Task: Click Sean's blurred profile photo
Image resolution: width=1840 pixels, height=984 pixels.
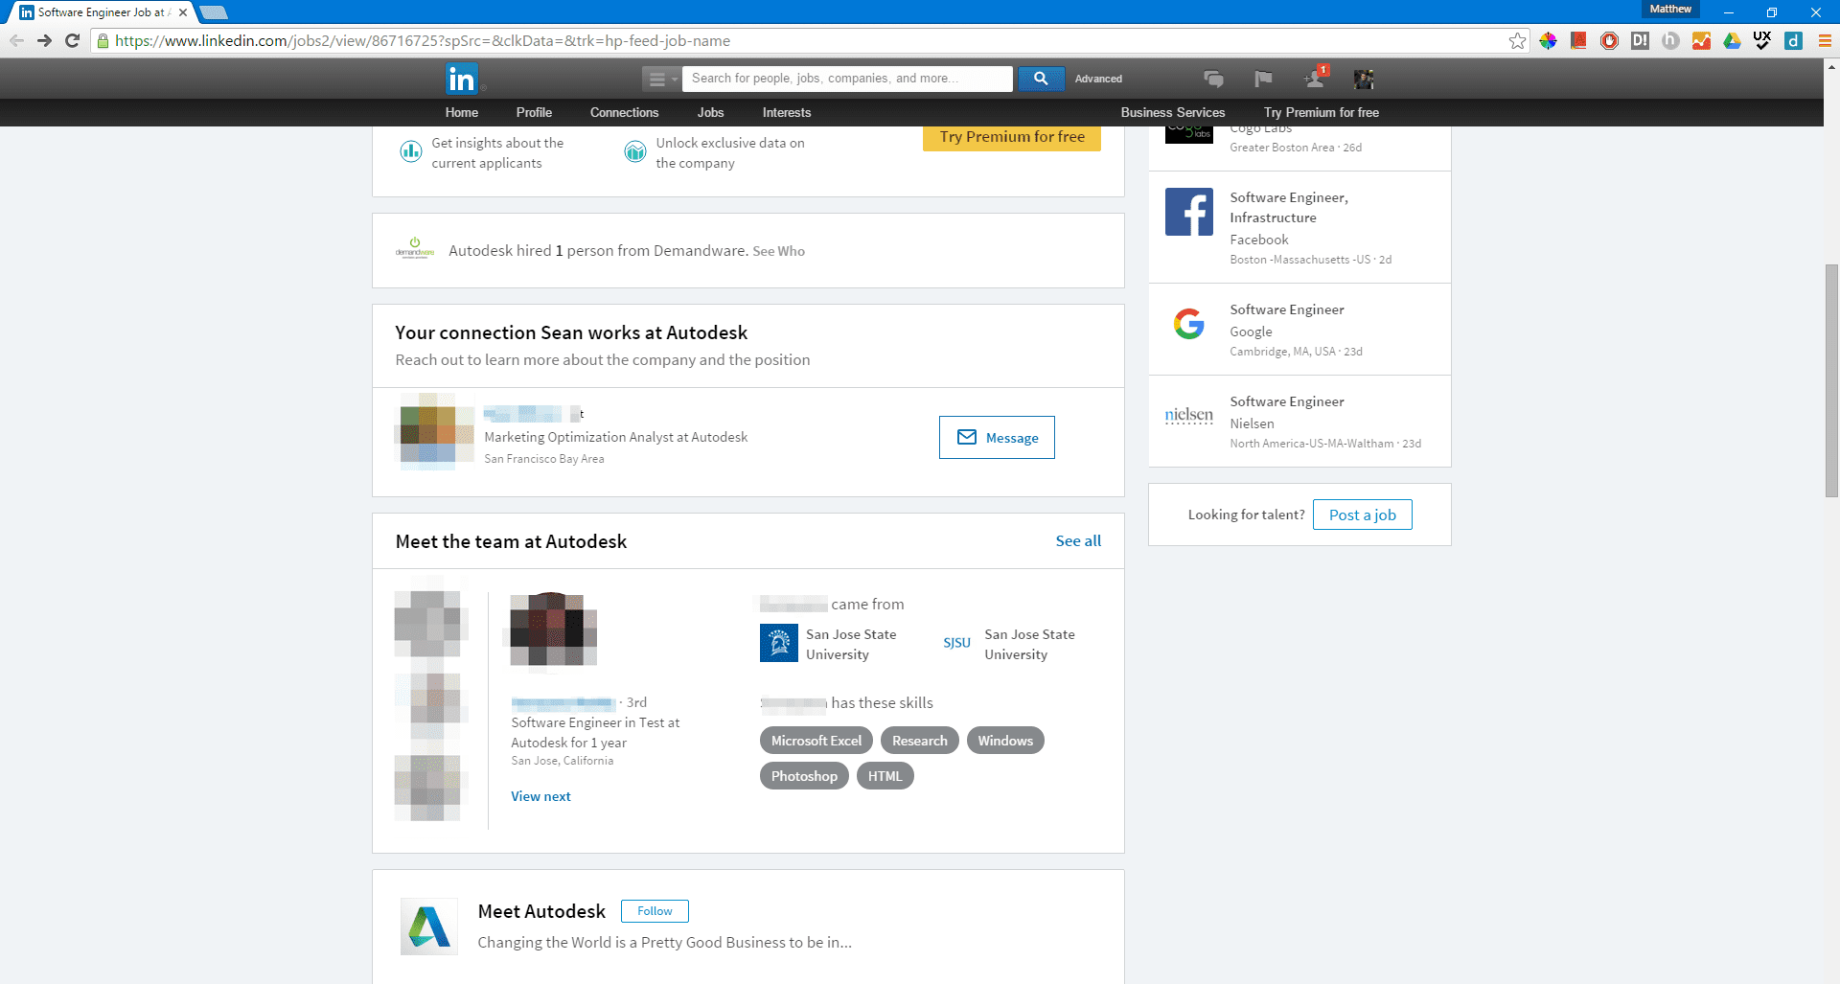Action: (434, 431)
